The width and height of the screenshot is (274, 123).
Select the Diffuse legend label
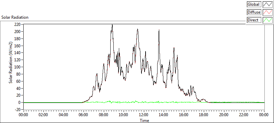click(254, 12)
